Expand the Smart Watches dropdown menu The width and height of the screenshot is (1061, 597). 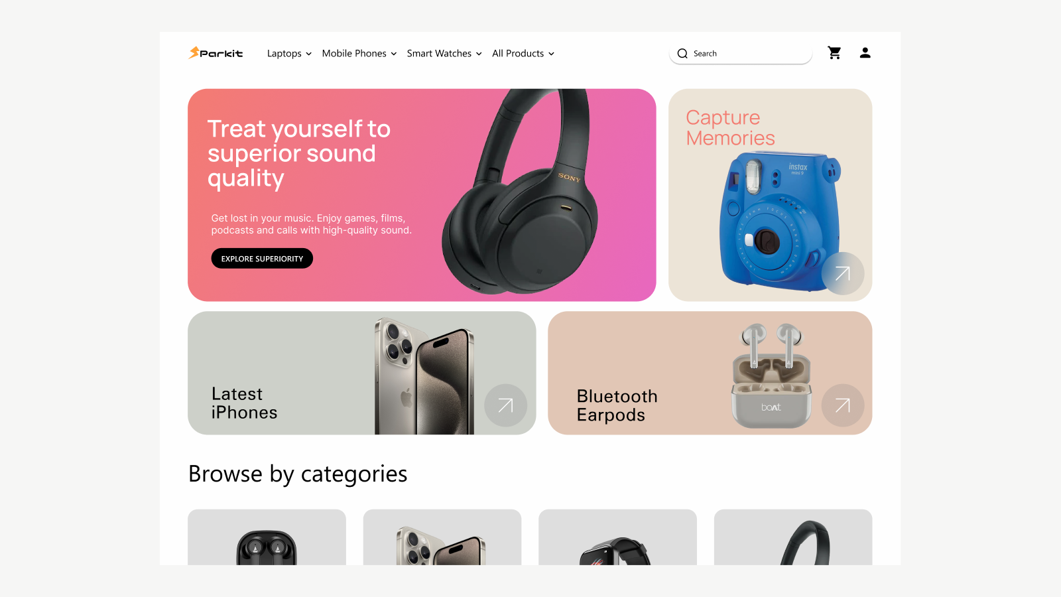point(444,54)
